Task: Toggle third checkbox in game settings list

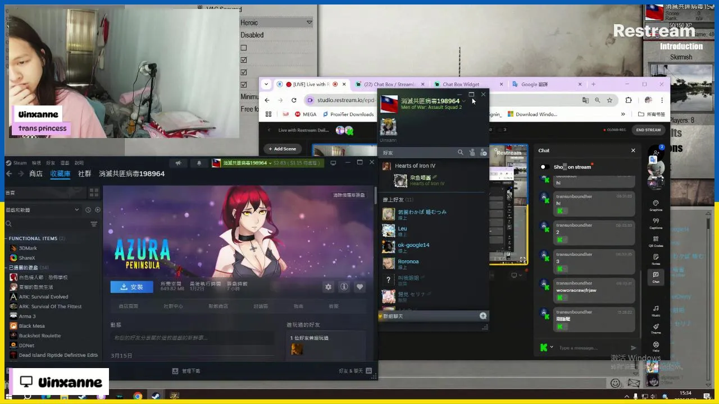Action: click(244, 72)
